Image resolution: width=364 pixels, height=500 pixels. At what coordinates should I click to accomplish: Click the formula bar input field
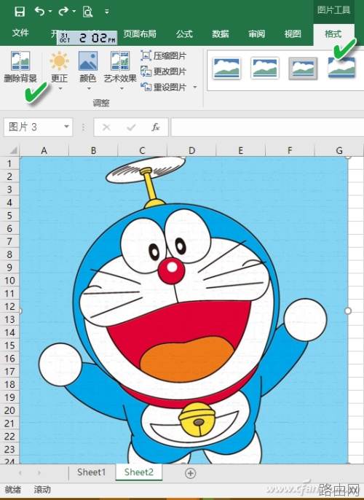[267, 128]
